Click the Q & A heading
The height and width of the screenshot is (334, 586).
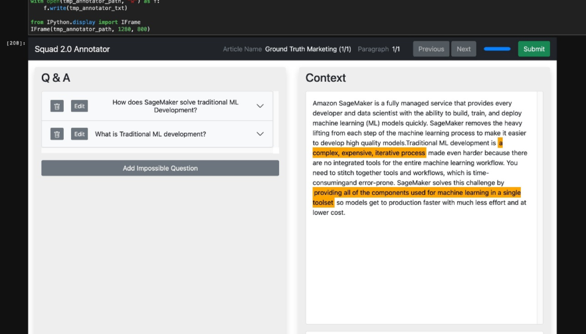pos(56,78)
